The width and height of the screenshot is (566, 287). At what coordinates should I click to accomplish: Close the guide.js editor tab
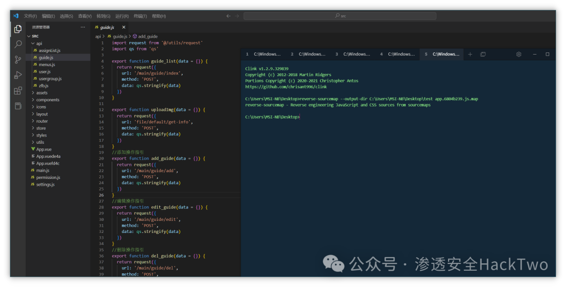coord(124,27)
